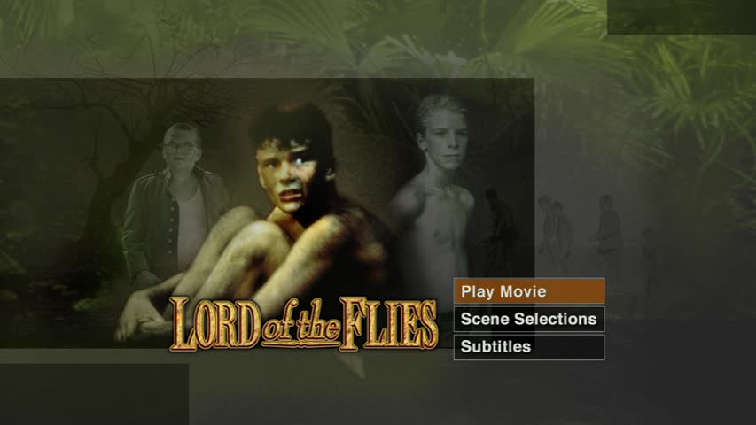The height and width of the screenshot is (425, 756).
Task: Open the Scene Selections menu
Action: tap(529, 319)
